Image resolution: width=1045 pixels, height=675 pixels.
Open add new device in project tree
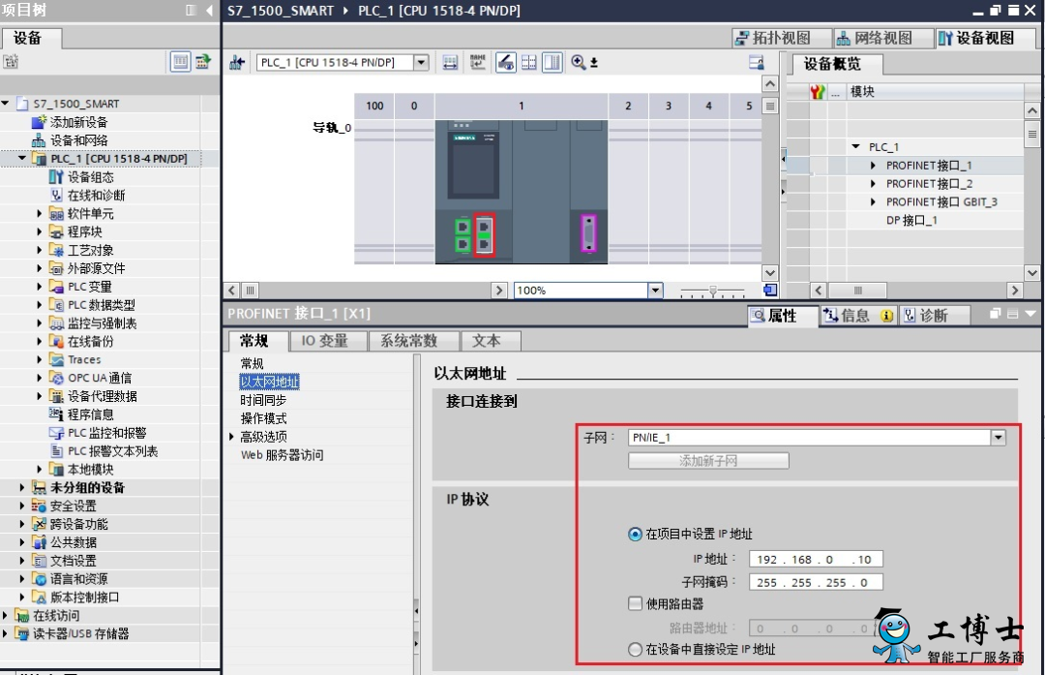point(78,122)
